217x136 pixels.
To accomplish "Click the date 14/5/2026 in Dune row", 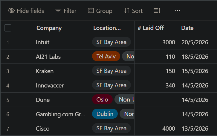I will 195,100.
